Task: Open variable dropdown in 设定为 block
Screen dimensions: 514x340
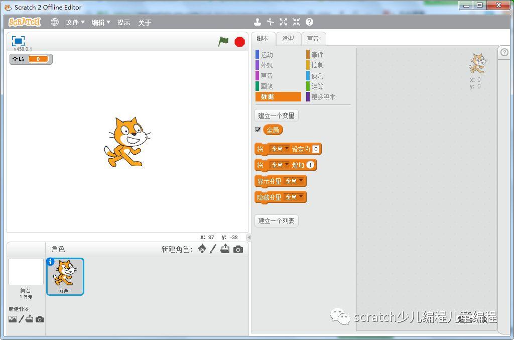Action: click(280, 149)
